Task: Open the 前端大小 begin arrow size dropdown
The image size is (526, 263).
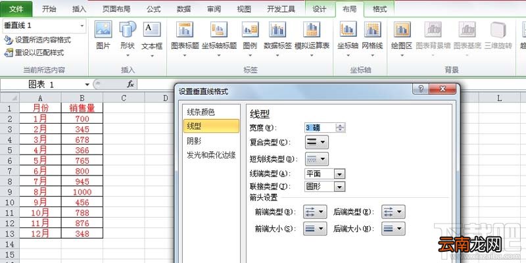Action: coord(315,228)
